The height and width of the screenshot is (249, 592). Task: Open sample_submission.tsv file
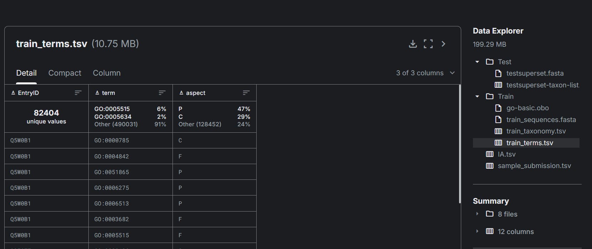pos(534,166)
